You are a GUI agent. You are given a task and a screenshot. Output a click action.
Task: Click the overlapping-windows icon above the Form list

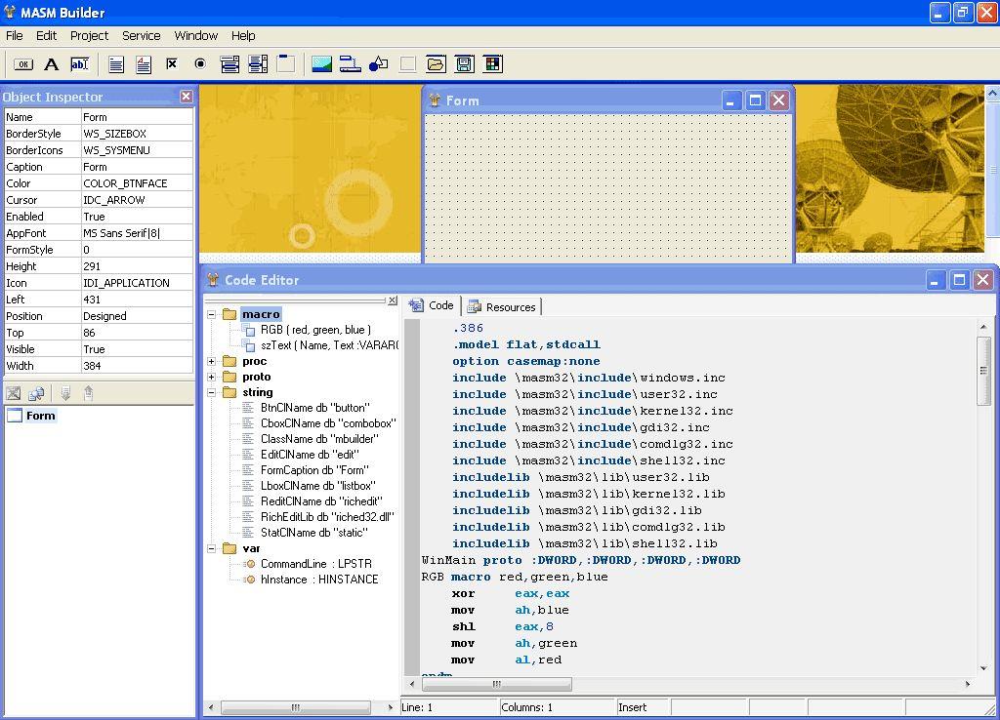tap(36, 394)
